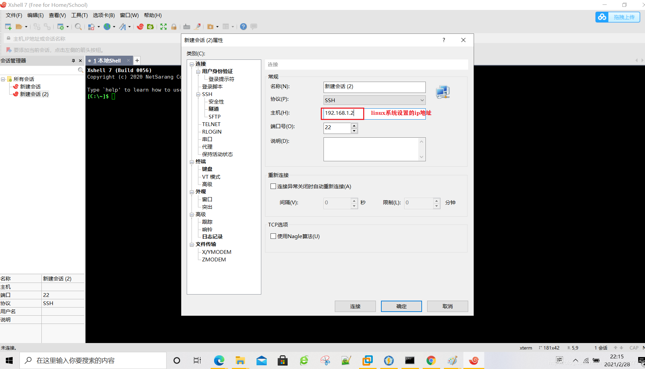The width and height of the screenshot is (645, 369).
Task: Open File Explorer from the taskbar
Action: pyautogui.click(x=240, y=360)
